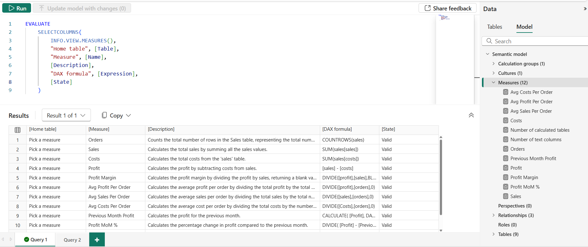Go to next query tab with right arrow
This screenshot has width=588, height=247.
coord(11,239)
